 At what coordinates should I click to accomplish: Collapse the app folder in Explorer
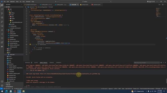coord(10,9)
